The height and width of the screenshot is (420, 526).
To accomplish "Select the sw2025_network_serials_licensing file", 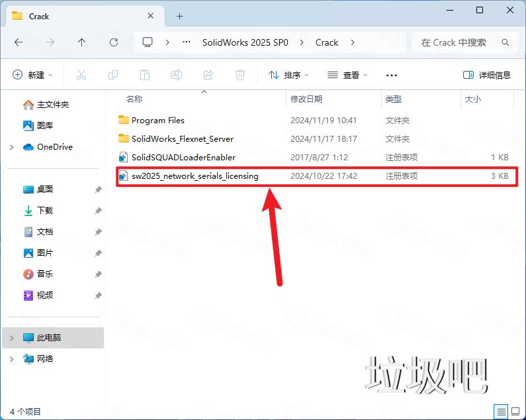I will click(x=195, y=176).
